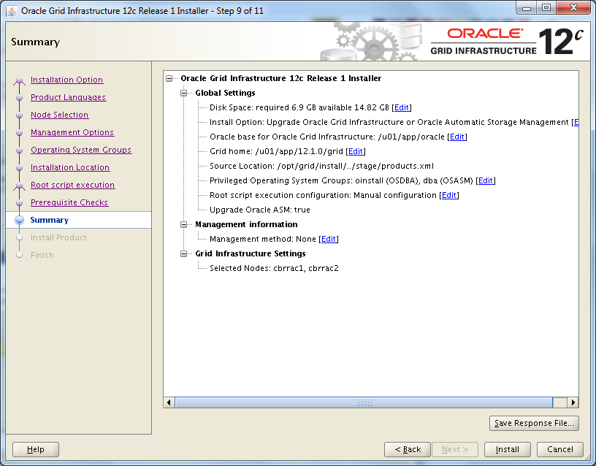Go to the Product Languages step
Viewport: 596px width, 466px height.
point(69,97)
